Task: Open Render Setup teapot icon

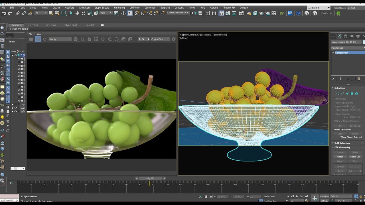Action: point(248,13)
